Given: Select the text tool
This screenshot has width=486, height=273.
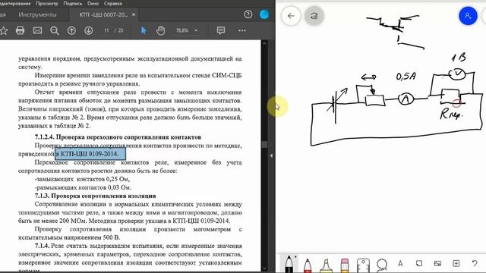Looking at the screenshot, I should pyautogui.click(x=400, y=263).
